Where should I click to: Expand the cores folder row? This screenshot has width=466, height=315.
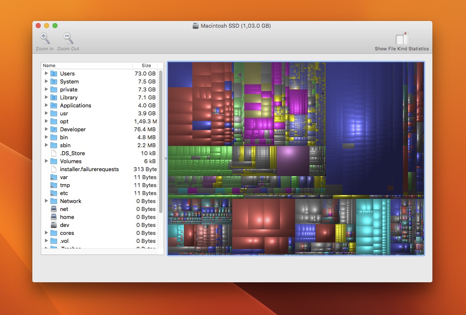46,233
